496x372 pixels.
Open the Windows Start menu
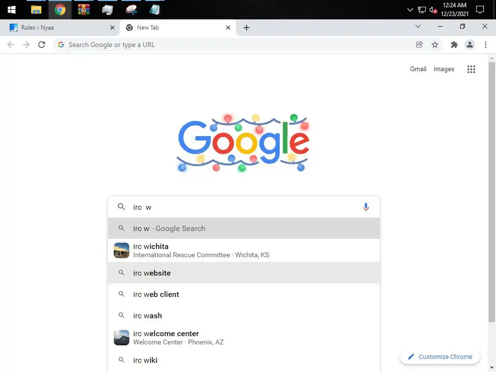point(12,10)
